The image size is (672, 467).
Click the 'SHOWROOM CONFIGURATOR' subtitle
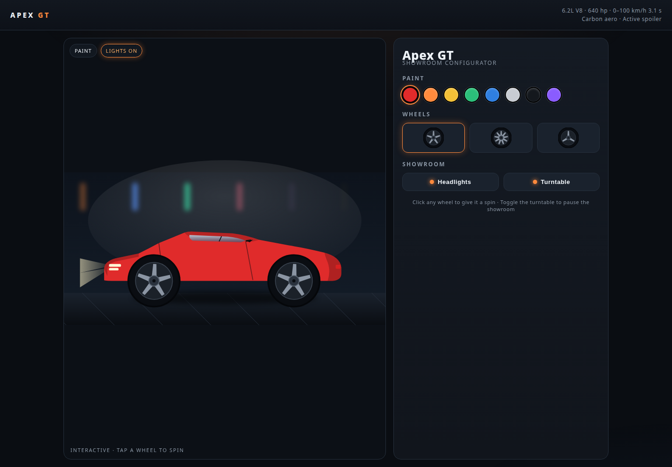449,63
